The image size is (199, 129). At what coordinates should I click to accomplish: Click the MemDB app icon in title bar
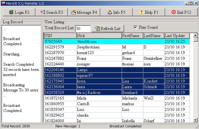(3, 3)
